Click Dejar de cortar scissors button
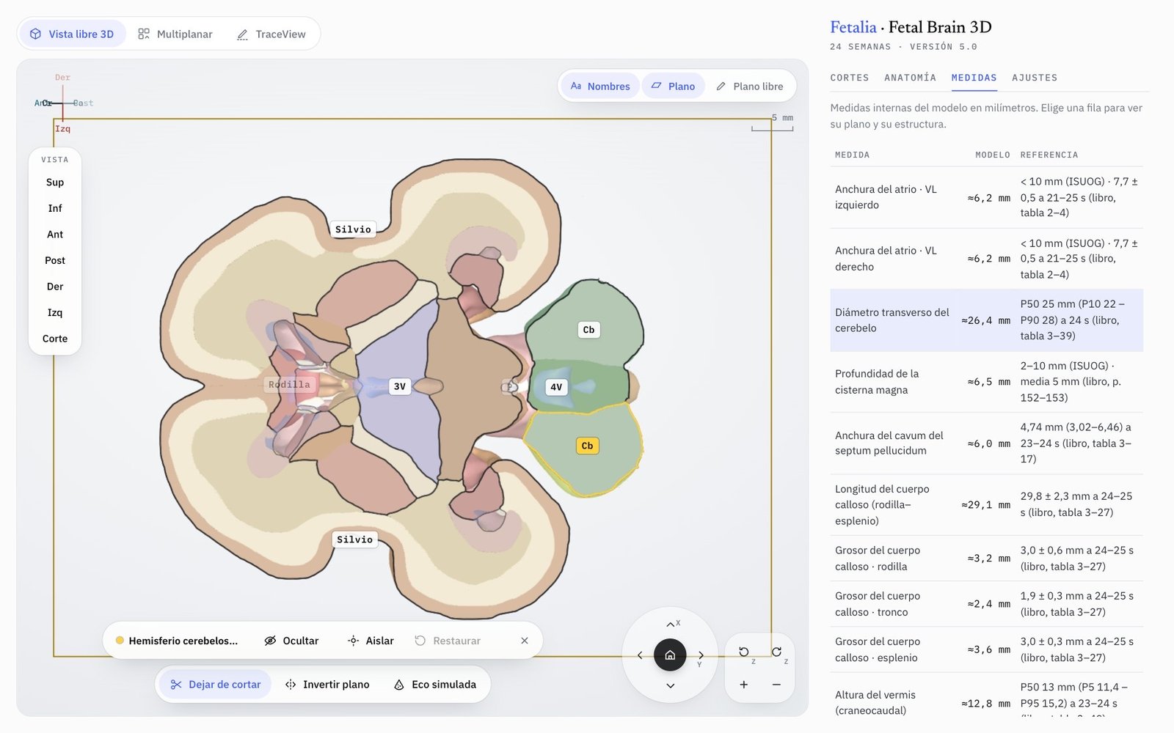This screenshot has width=1174, height=733. [216, 685]
